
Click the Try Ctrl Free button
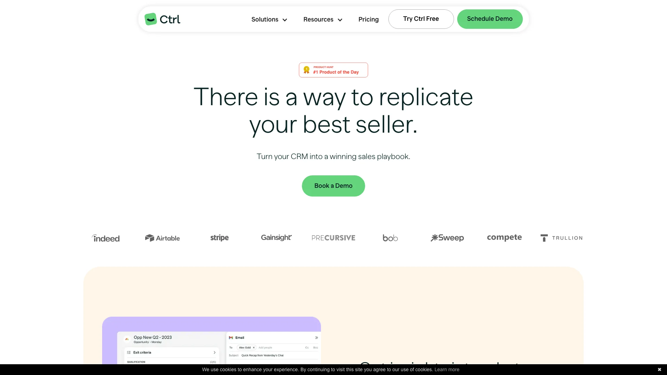(421, 19)
